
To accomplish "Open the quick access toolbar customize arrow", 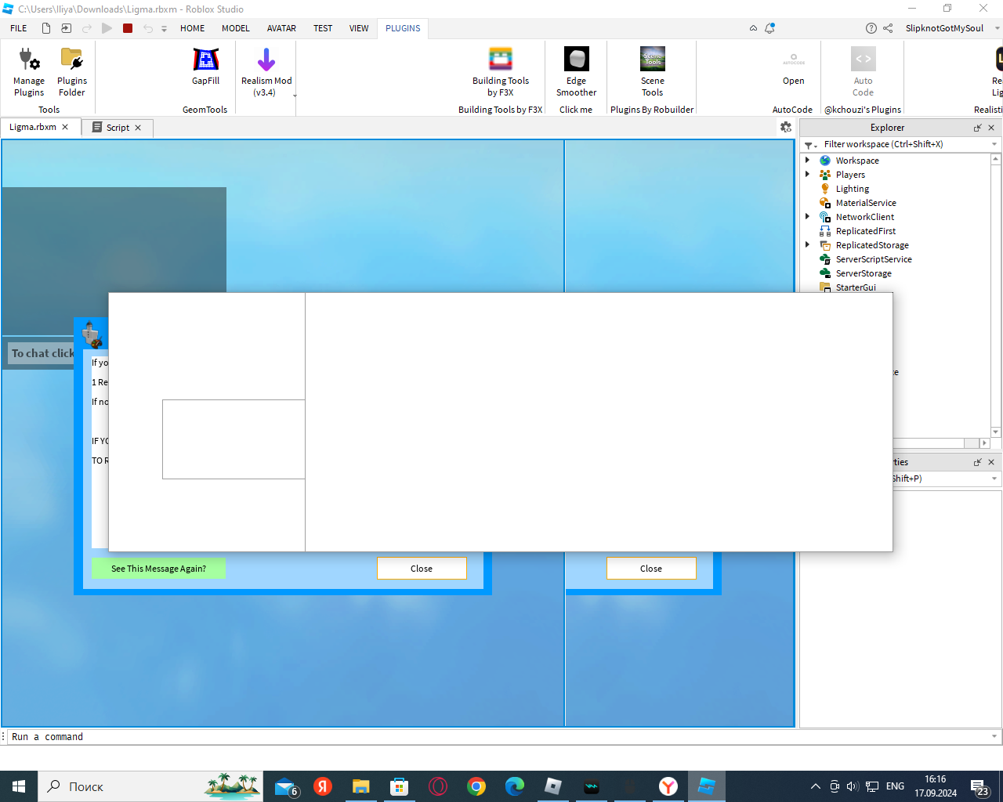I will (x=164, y=29).
